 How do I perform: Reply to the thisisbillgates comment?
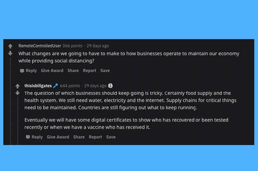(x=34, y=137)
